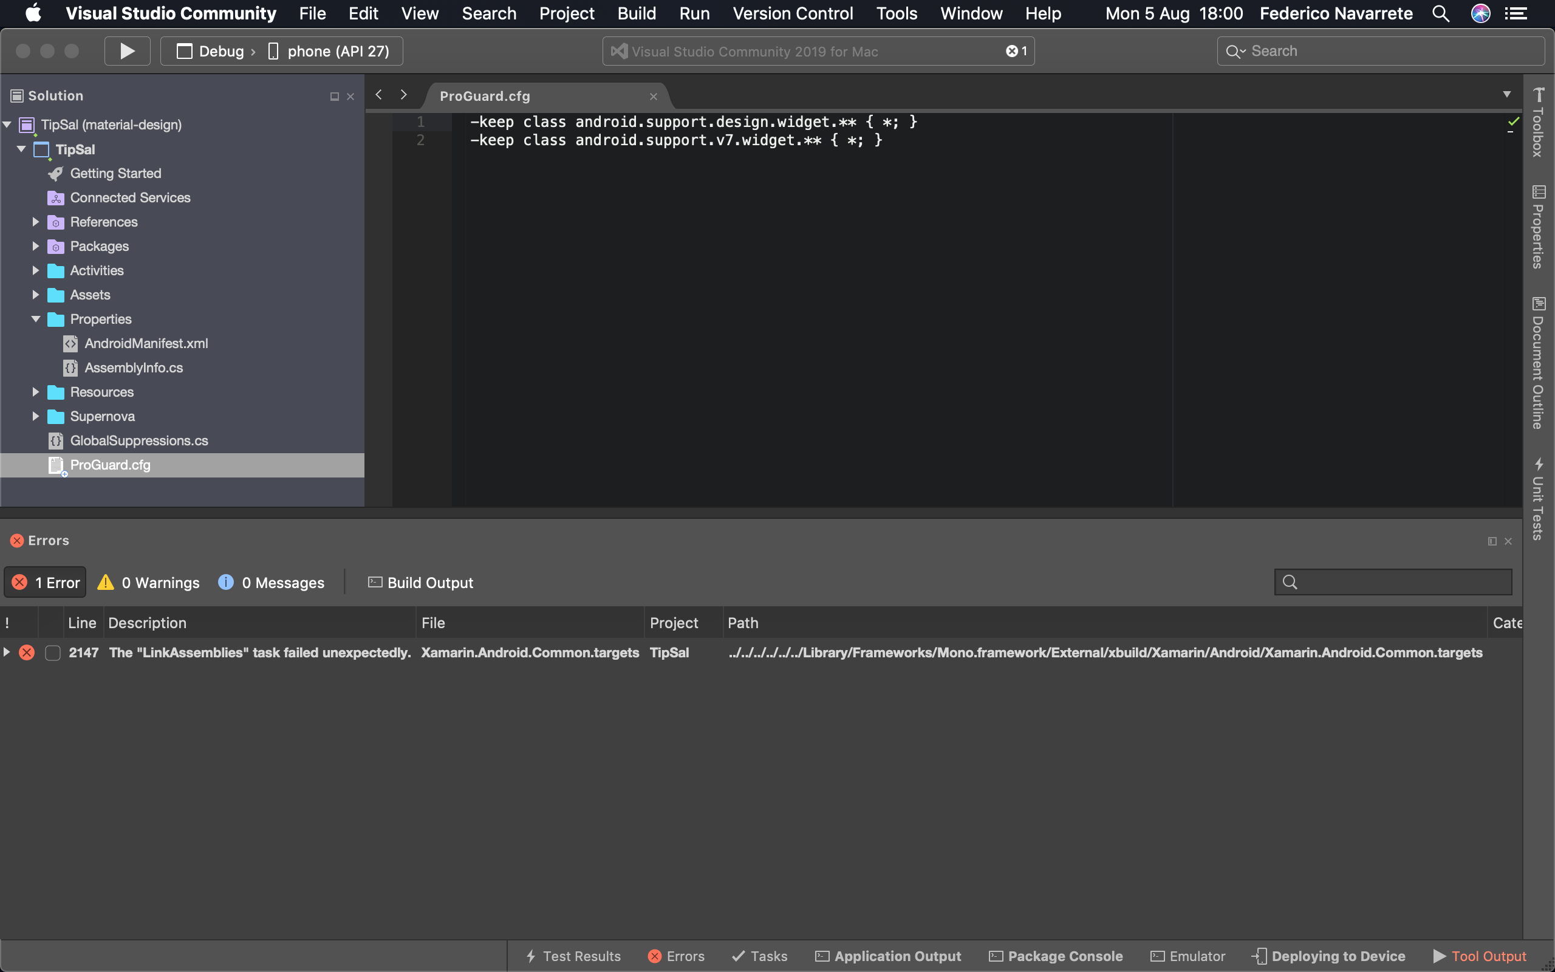Filter errors with the 1 Error toggle

pyautogui.click(x=45, y=582)
